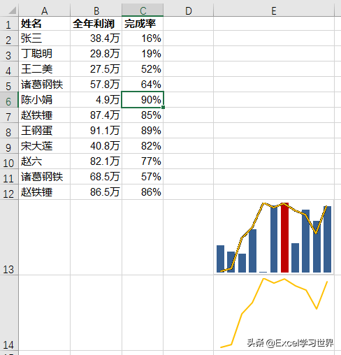Click name cell 王钢蛋
The image size is (341, 355).
[x=44, y=131]
